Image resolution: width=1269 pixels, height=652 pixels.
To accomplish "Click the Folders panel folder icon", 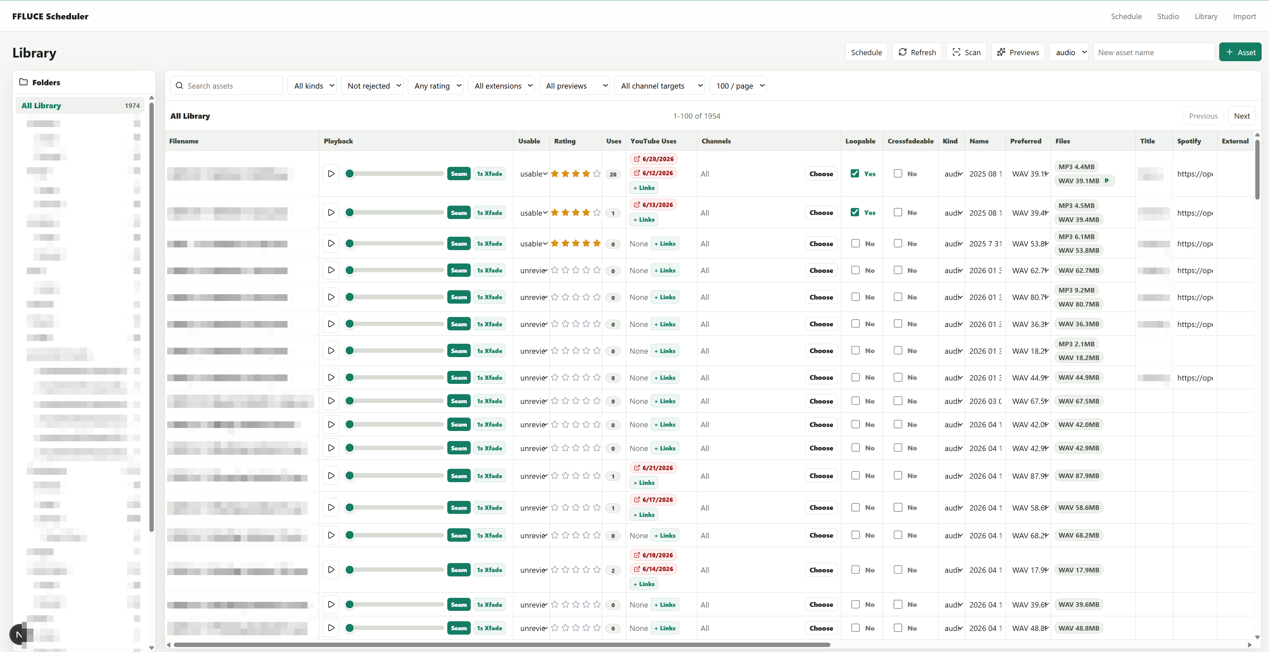I will coord(23,82).
